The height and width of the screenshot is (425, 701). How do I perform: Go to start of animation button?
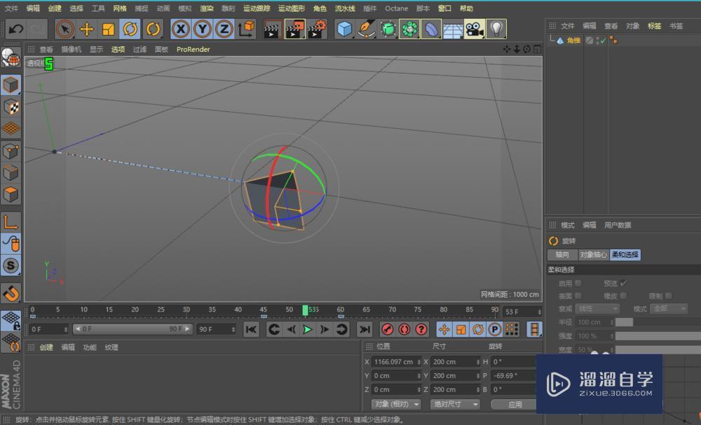click(251, 330)
